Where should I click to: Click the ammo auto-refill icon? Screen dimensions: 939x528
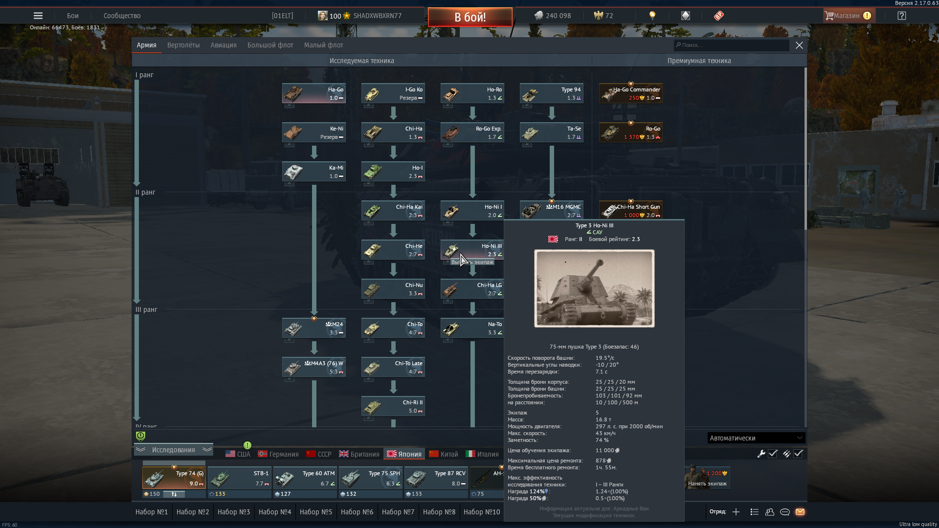point(786,454)
